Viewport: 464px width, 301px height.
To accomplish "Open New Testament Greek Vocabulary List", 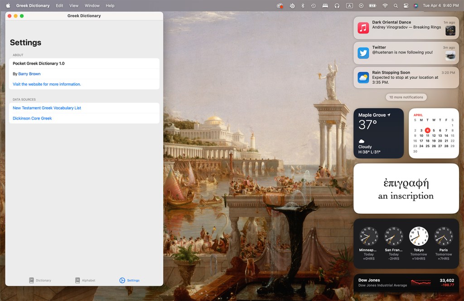I will point(47,108).
